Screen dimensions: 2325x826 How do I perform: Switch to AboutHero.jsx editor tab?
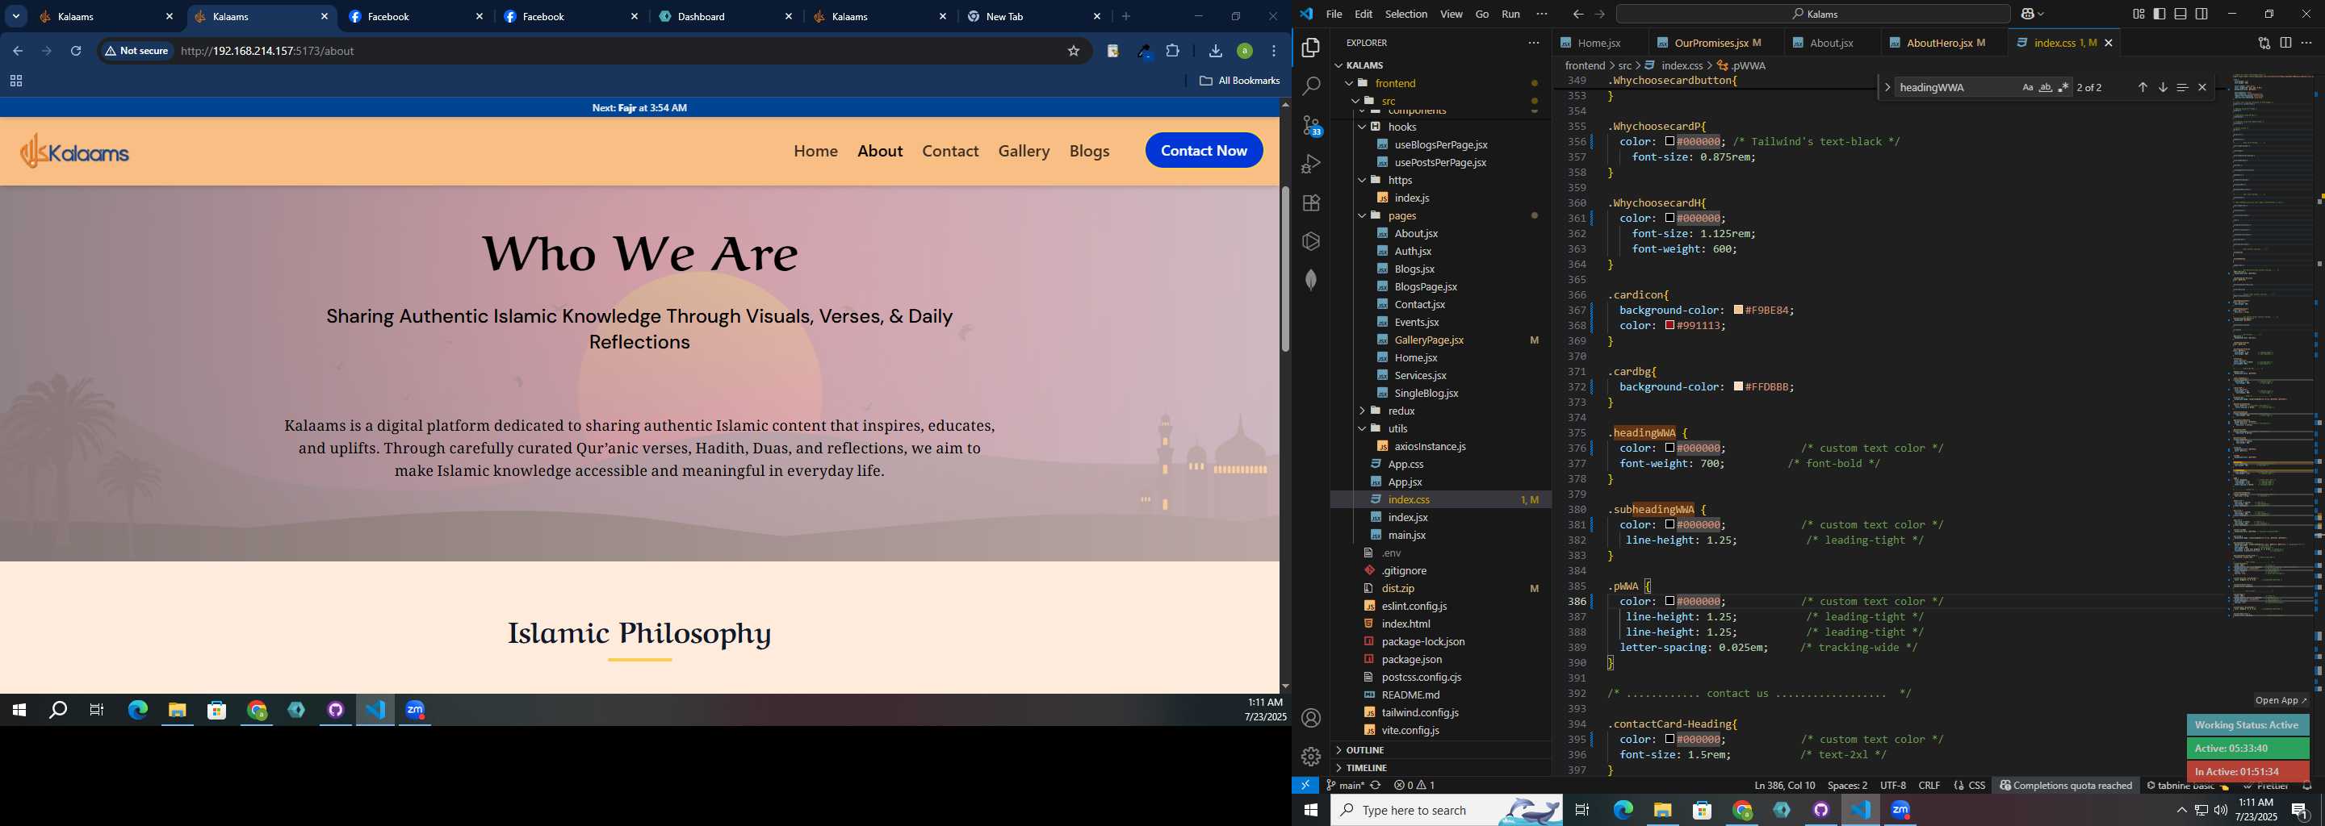click(1945, 43)
